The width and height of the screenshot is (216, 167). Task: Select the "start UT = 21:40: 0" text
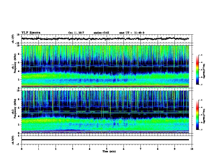tap(132, 33)
